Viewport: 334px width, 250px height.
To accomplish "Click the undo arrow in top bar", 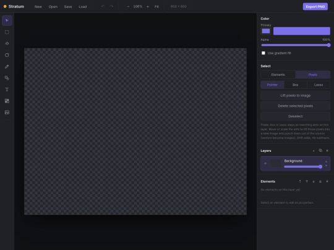I will tap(103, 6).
